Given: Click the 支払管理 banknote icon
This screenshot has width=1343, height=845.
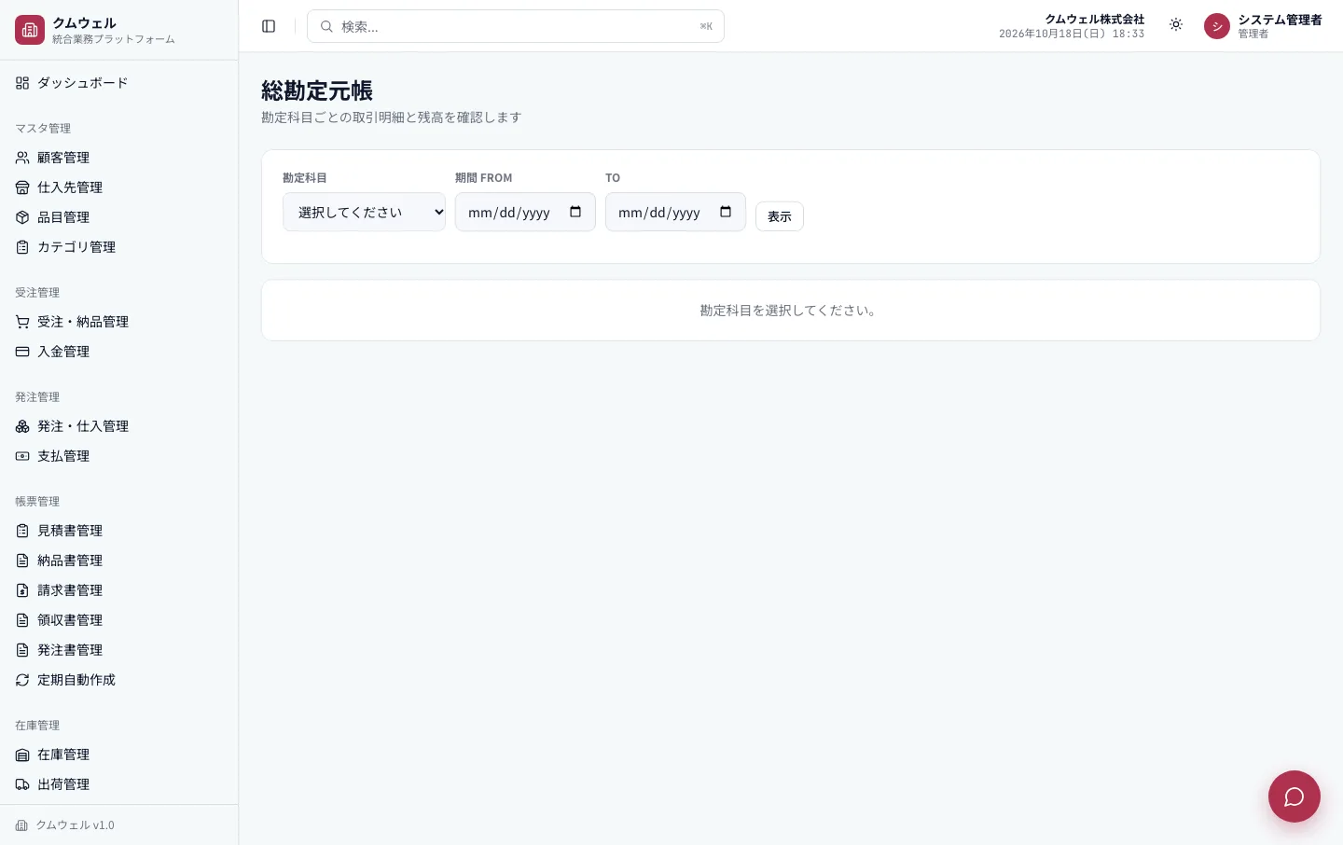Looking at the screenshot, I should point(22,456).
